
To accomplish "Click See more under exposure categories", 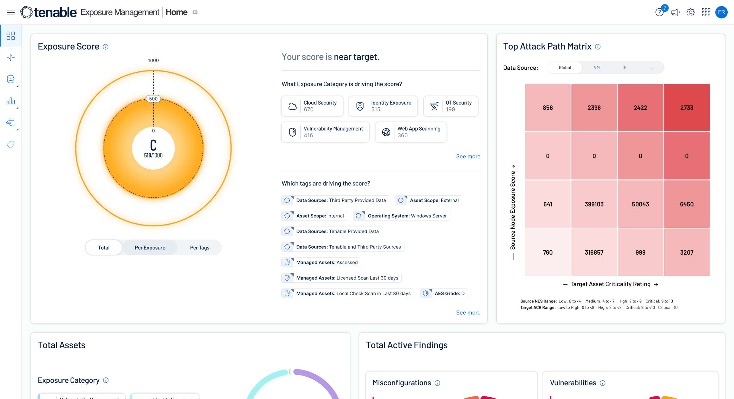I will click(468, 156).
